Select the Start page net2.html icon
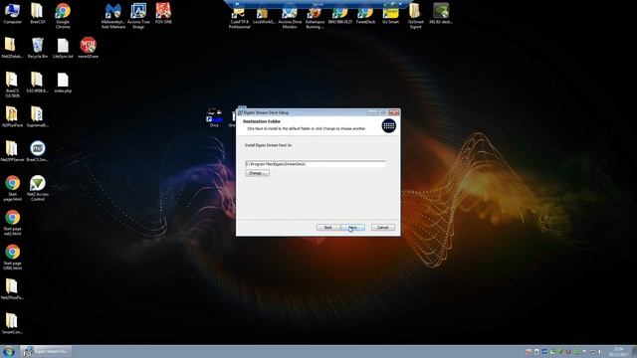Viewport: 637px width, 358px height. (x=12, y=223)
